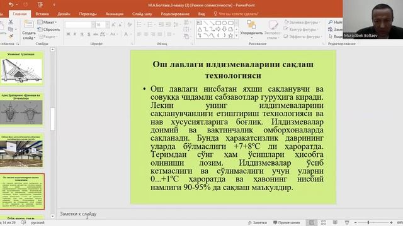Click the Undo arrow in the title bar
The width and height of the screenshot is (403, 226).
11,4
